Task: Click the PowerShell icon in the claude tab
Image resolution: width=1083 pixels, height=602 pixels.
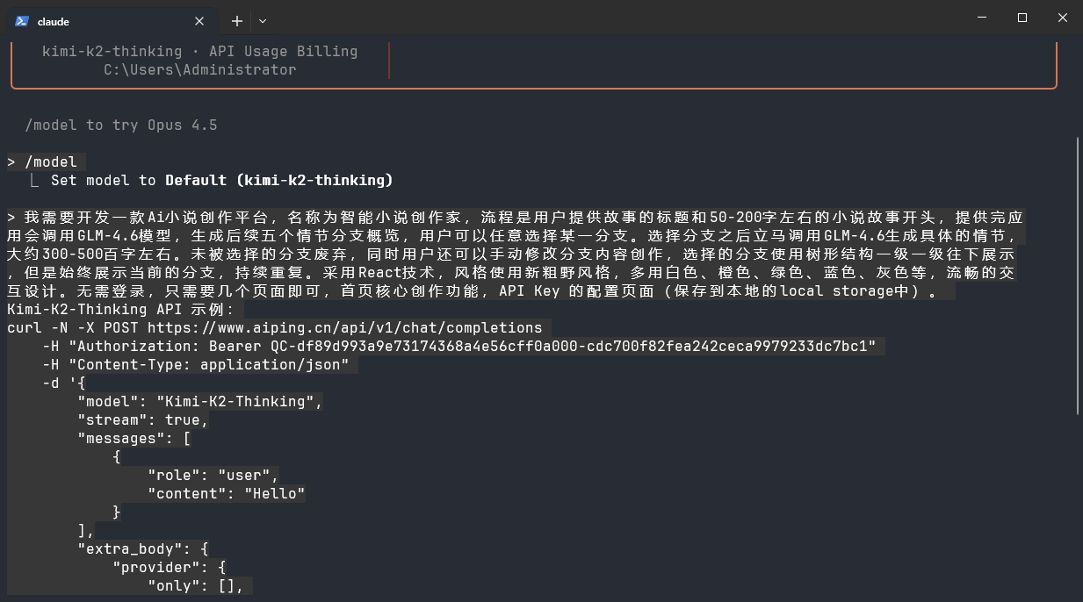Action: coord(22,21)
